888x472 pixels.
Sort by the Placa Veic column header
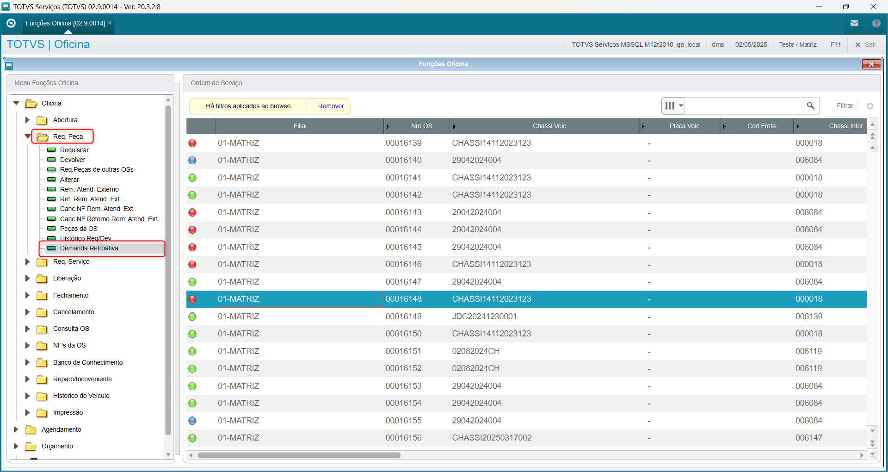point(684,126)
